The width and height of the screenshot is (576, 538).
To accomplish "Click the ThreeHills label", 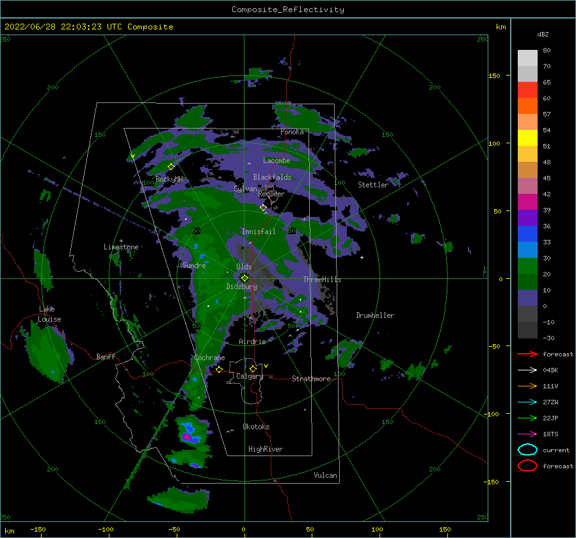I will [322, 280].
